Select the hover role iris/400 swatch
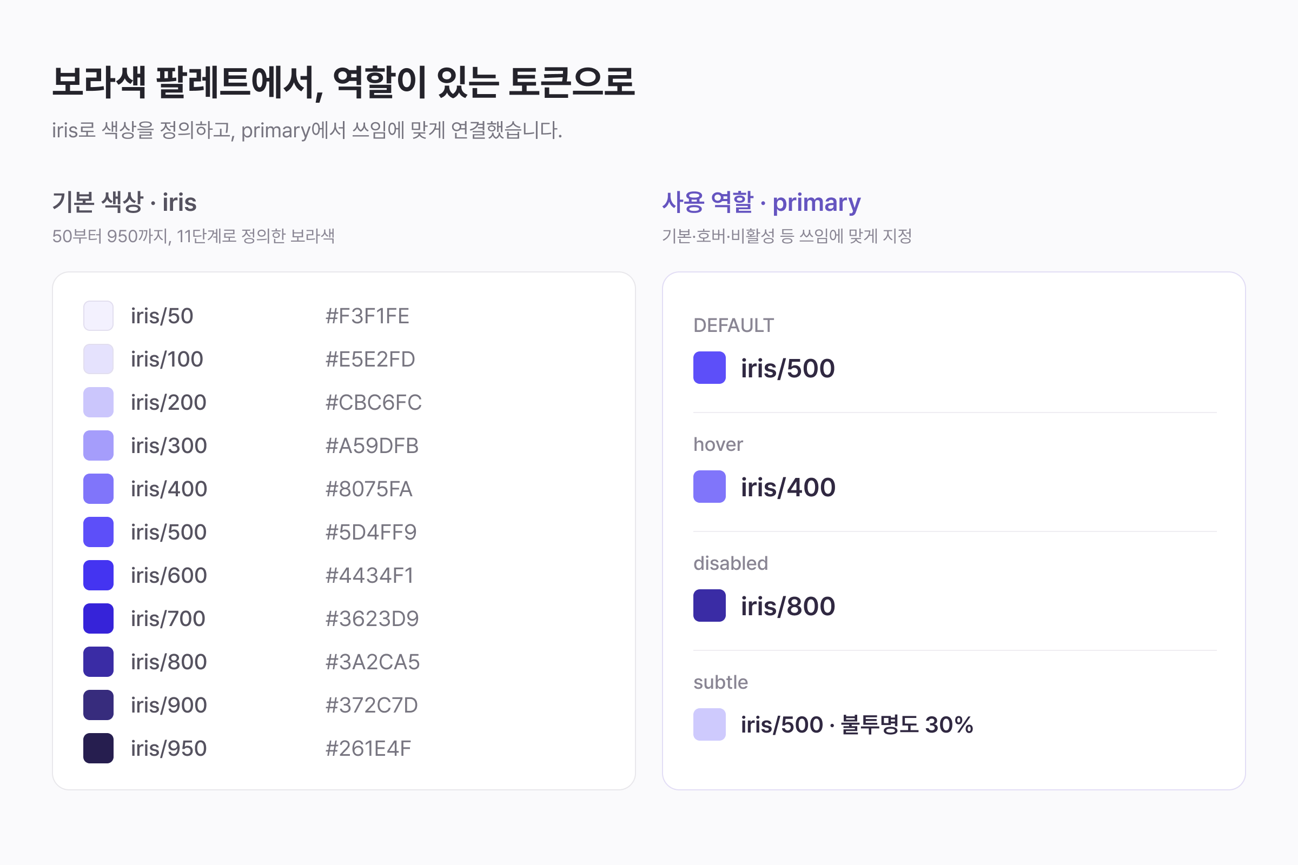The height and width of the screenshot is (865, 1298). click(710, 487)
